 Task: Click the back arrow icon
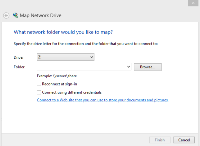(x=6, y=16)
